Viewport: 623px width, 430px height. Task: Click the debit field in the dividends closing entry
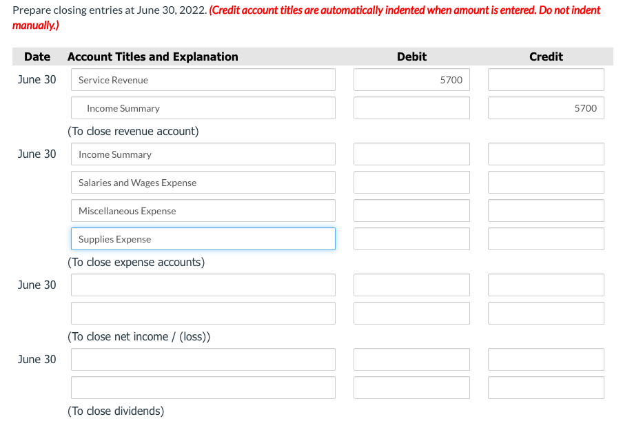click(411, 359)
